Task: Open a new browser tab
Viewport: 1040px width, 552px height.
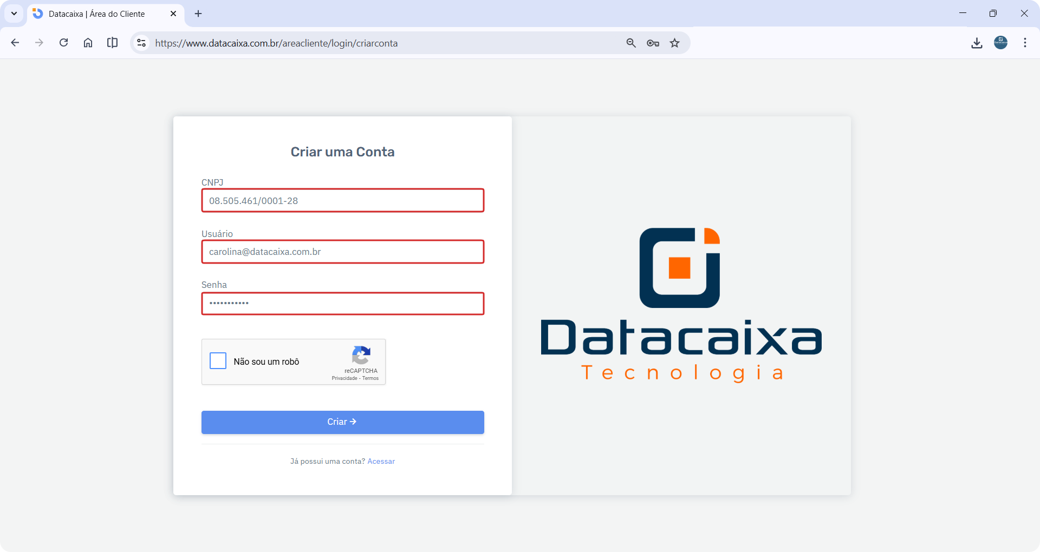Action: tap(198, 14)
